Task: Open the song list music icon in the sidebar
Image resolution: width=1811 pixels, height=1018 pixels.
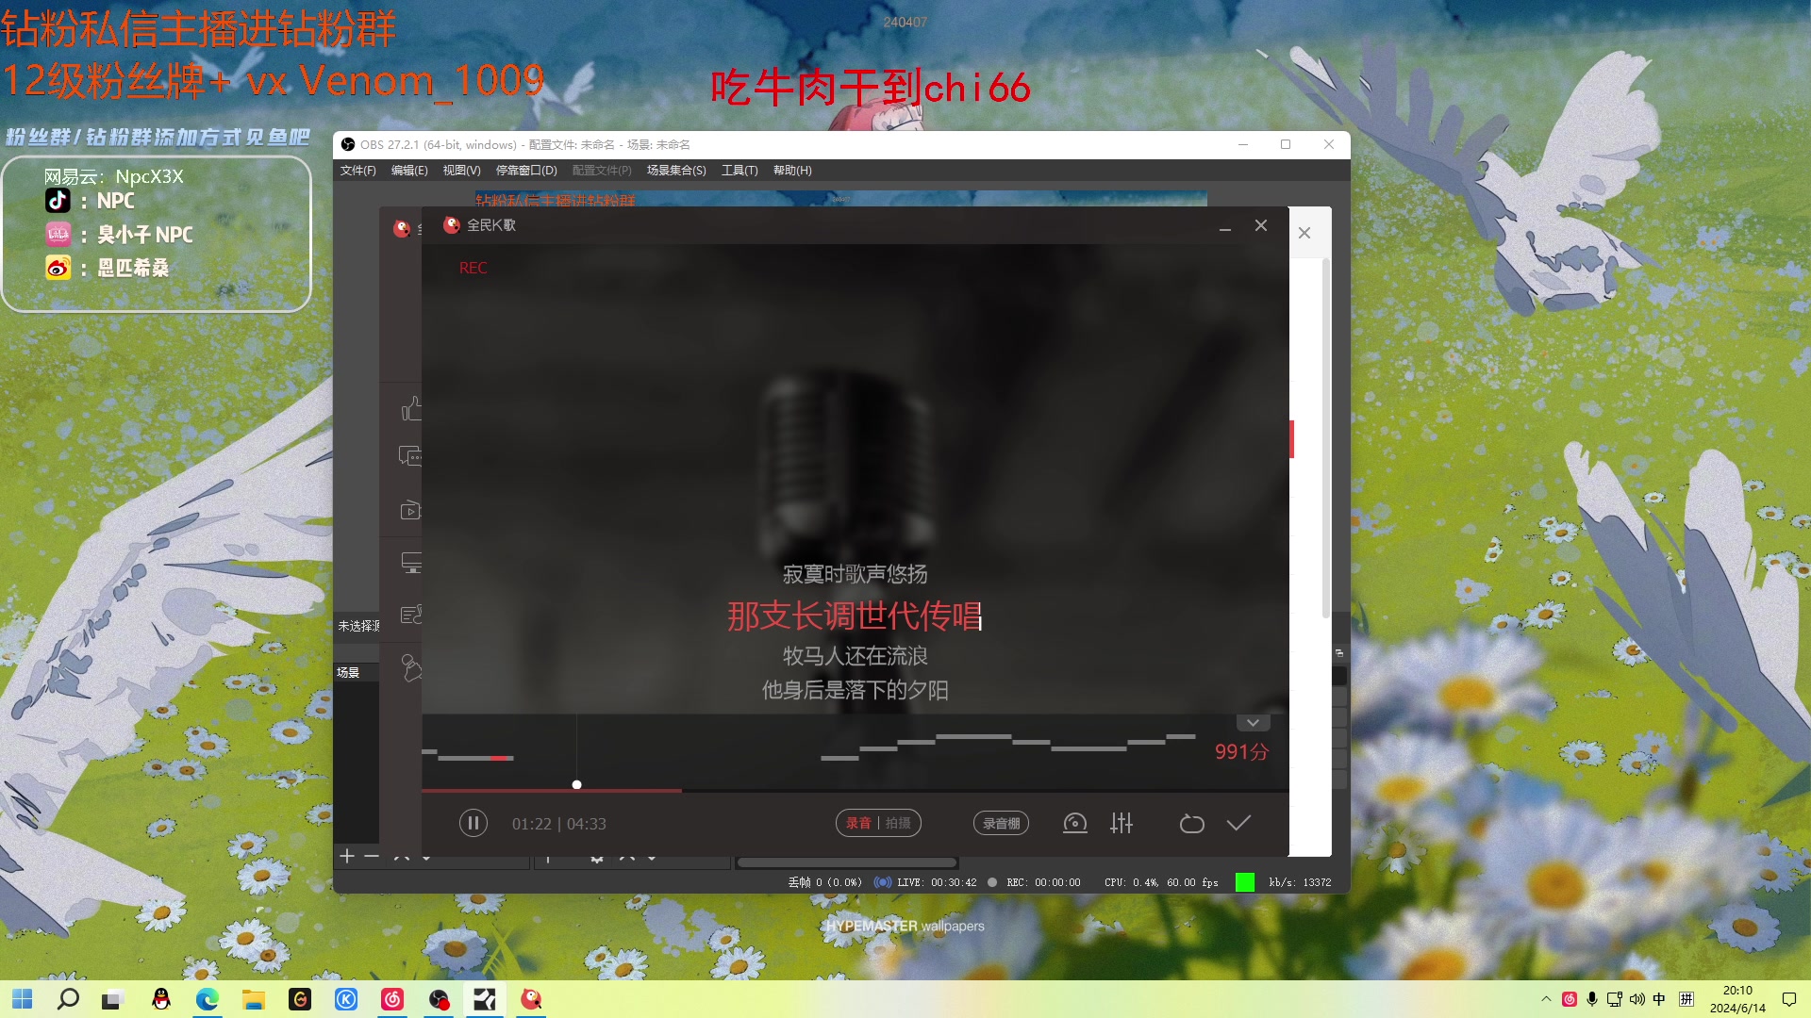Action: pyautogui.click(x=411, y=615)
